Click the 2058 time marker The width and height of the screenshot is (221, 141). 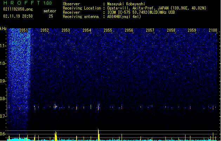click(171, 30)
